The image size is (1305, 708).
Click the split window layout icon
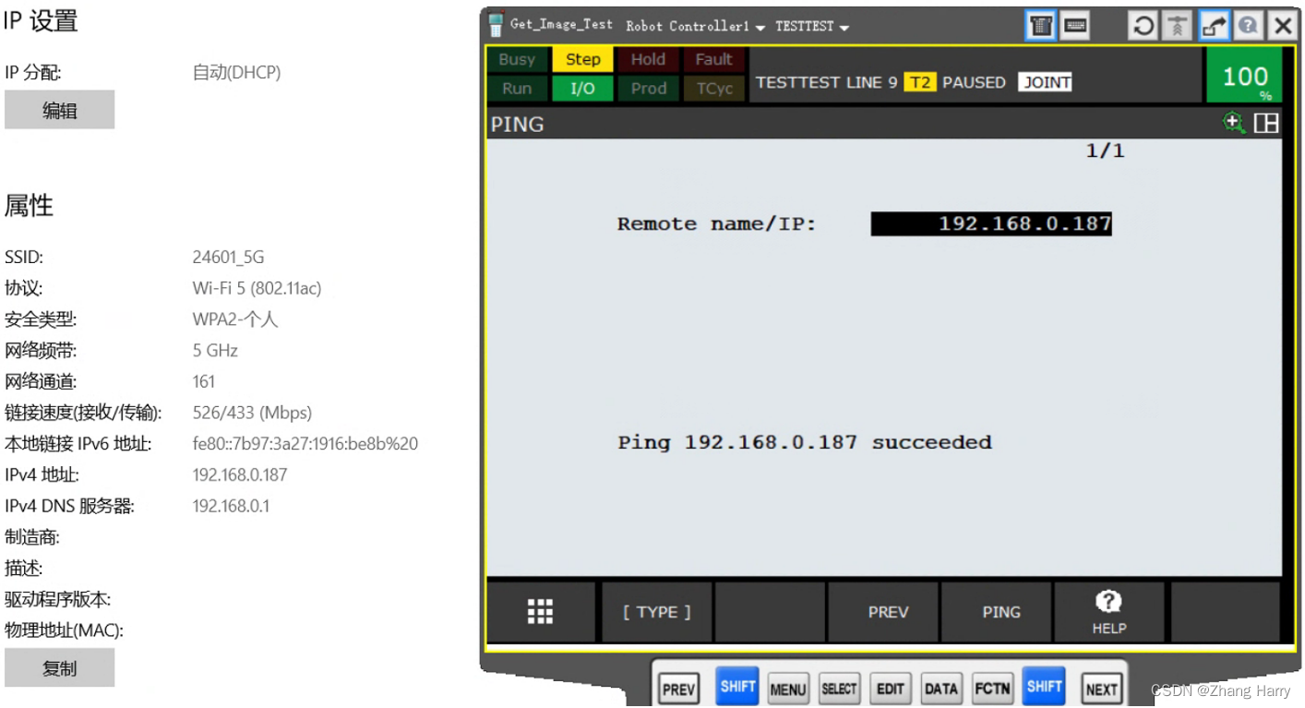click(x=1266, y=123)
